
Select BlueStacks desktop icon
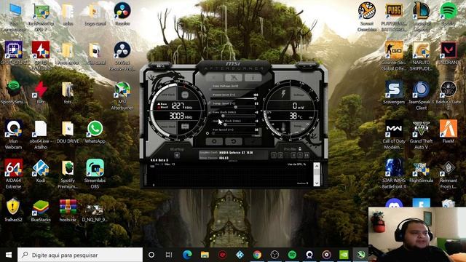pos(41,210)
